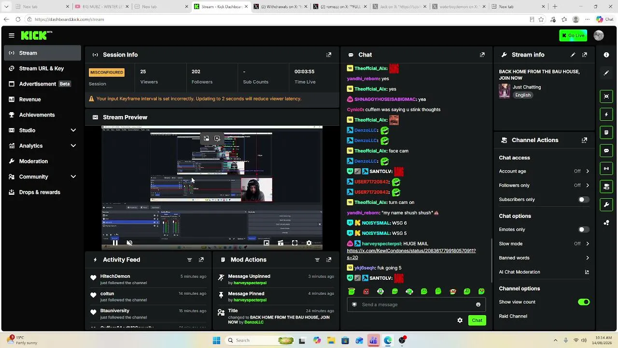The image size is (618, 348).
Task: Open the Windows Start menu
Action: pos(216,340)
